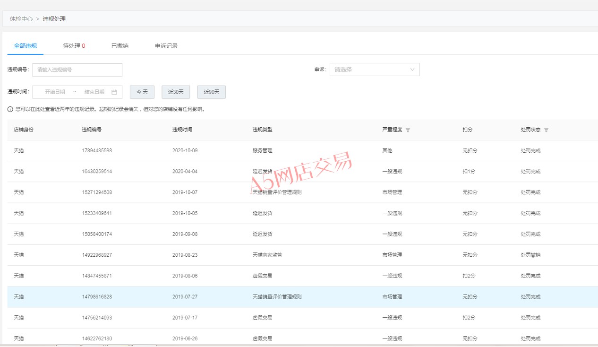Click the info icon before the notice text
The height and width of the screenshot is (347, 598).
coord(10,109)
